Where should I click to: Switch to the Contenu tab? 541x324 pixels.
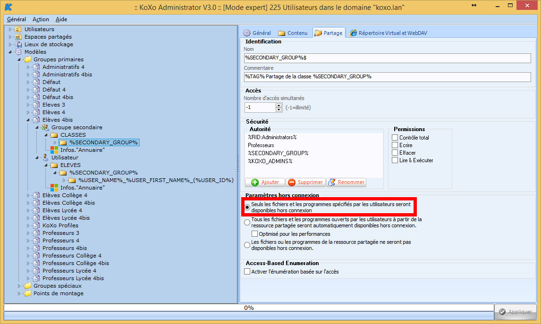(x=293, y=33)
